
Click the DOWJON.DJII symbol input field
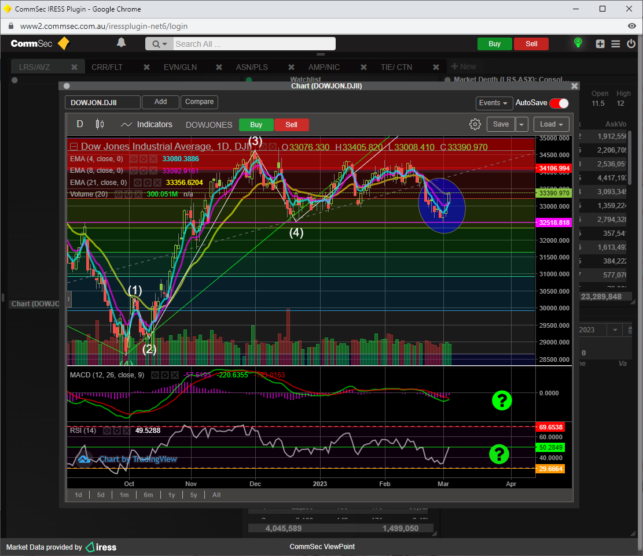[x=102, y=102]
